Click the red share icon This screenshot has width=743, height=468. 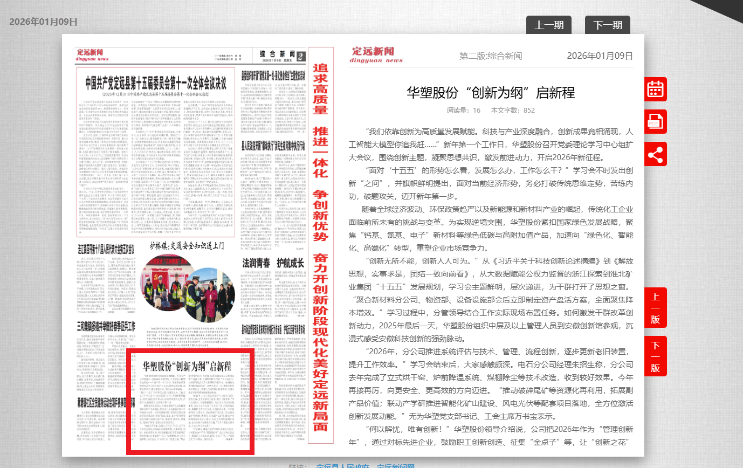click(655, 154)
